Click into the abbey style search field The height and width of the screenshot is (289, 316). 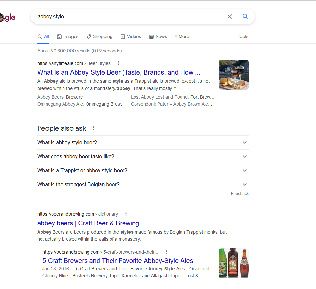129,17
